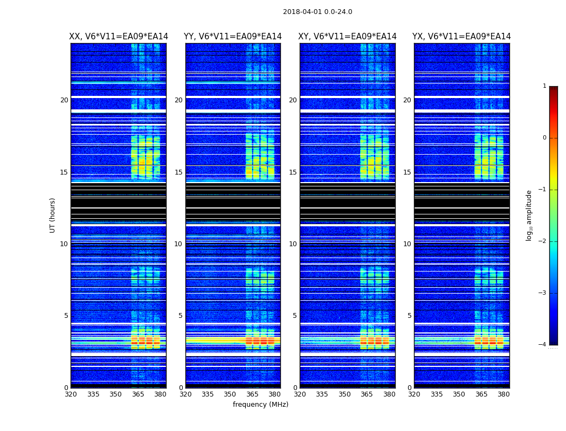Click the XY panel title text
The width and height of the screenshot is (566, 431).
(x=348, y=37)
